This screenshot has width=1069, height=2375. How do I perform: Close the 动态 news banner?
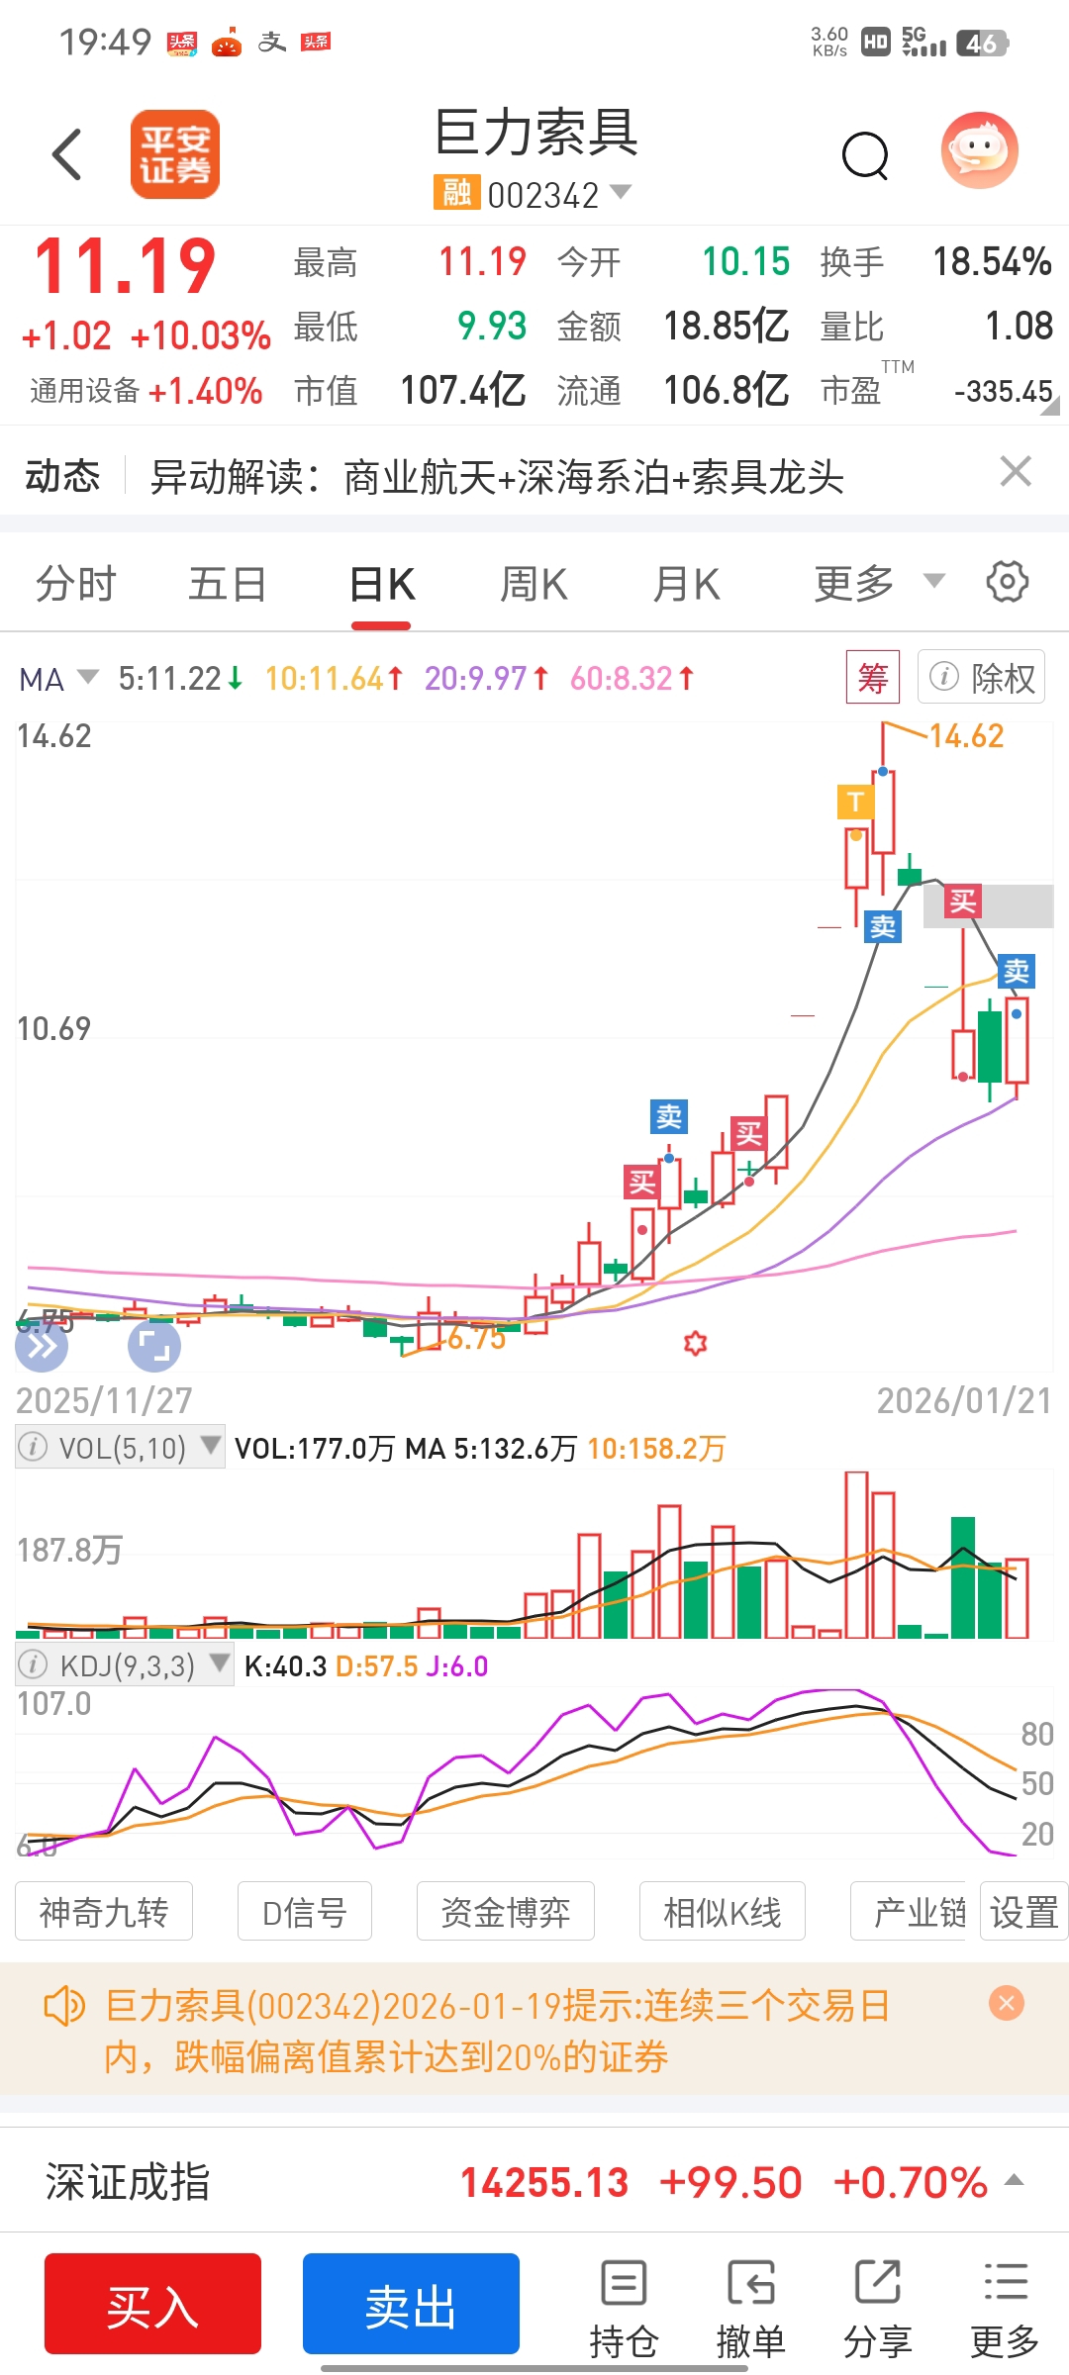(x=1016, y=472)
